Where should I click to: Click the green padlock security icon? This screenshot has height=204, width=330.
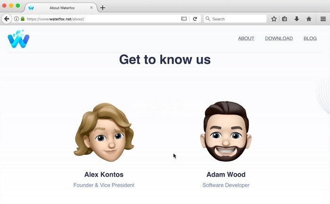coord(23,19)
